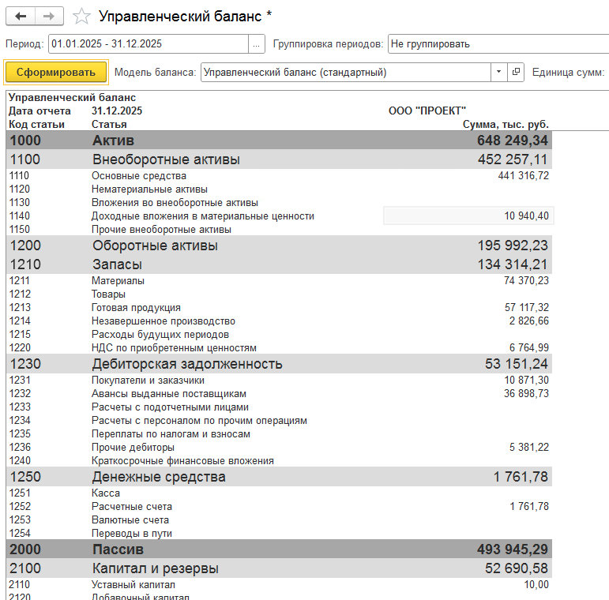Add report to favorites with star icon
Viewport: 609px width, 600px height.
[81, 17]
